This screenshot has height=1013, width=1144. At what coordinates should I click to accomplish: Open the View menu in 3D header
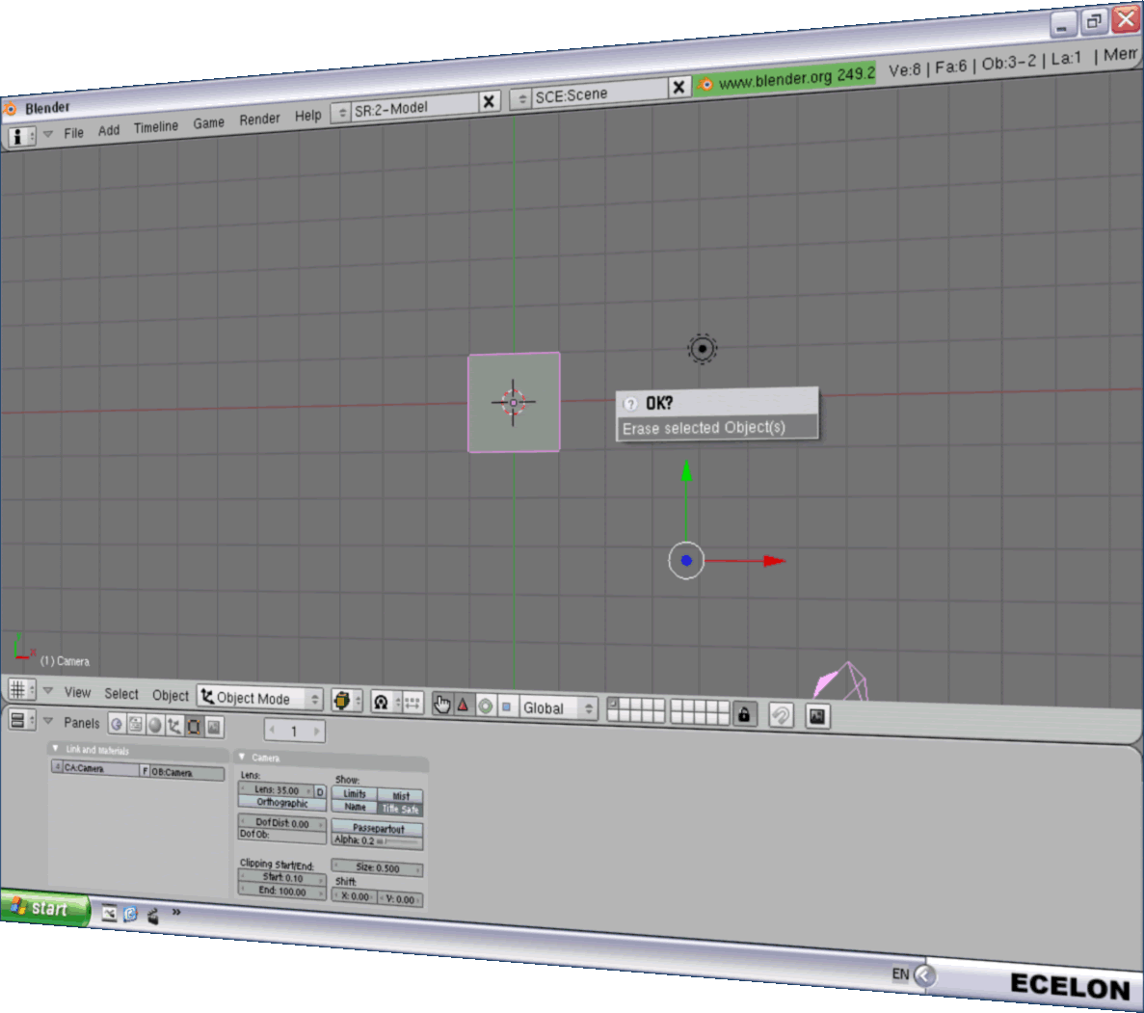coord(77,692)
